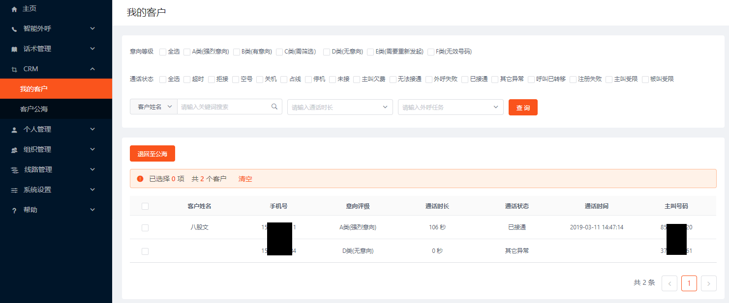Check the 外呼失败 call status

click(x=429, y=79)
